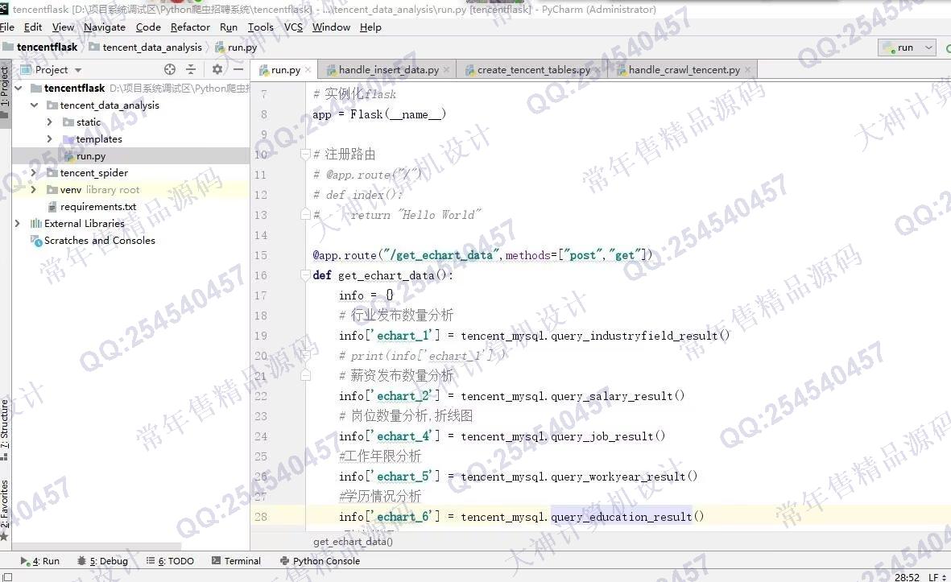Hide the Project panel with the minus icon
The width and height of the screenshot is (951, 582).
(x=238, y=69)
